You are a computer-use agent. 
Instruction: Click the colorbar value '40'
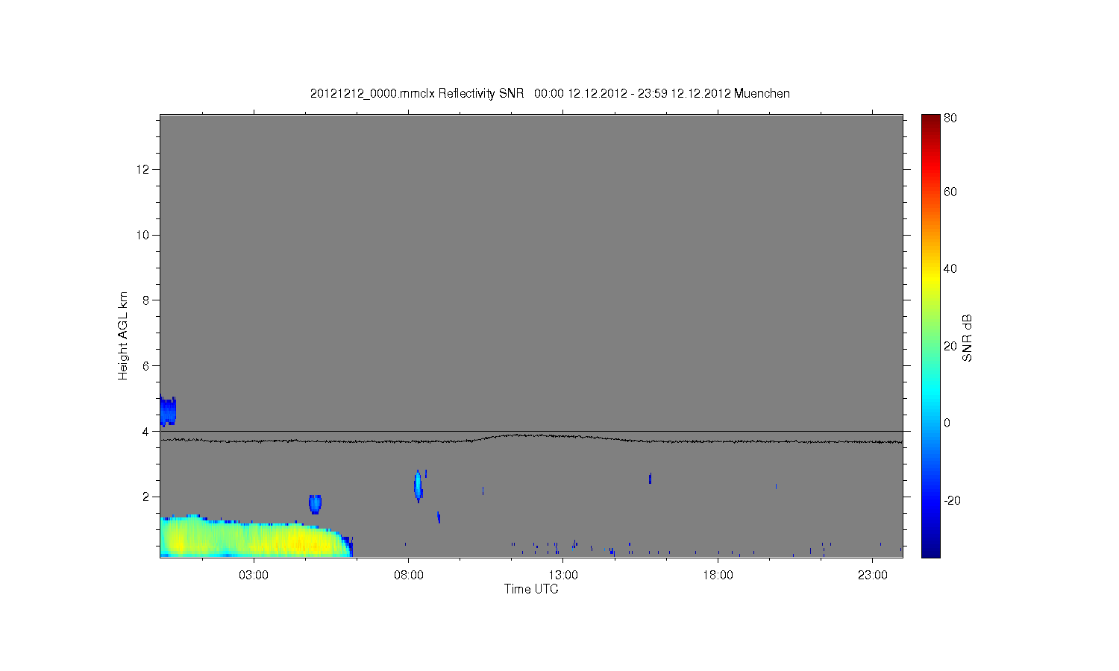coord(950,269)
